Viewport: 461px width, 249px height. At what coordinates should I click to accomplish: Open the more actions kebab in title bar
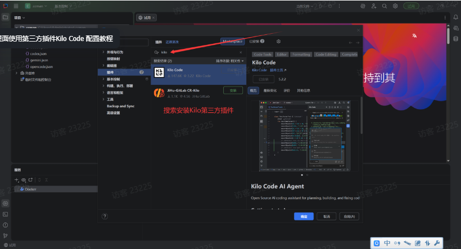[339, 6]
